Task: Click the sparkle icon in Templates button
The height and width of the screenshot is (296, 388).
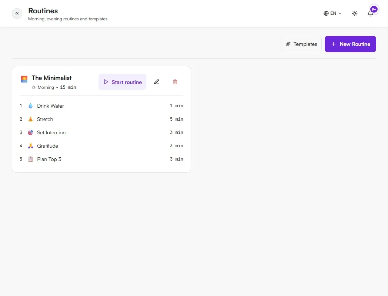Action: 288,44
